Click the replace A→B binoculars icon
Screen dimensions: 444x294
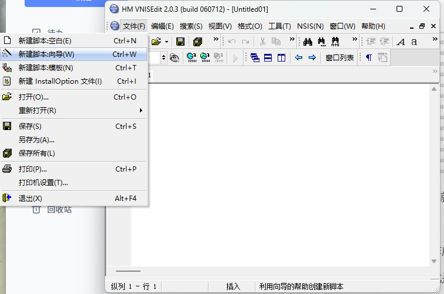pos(335,42)
